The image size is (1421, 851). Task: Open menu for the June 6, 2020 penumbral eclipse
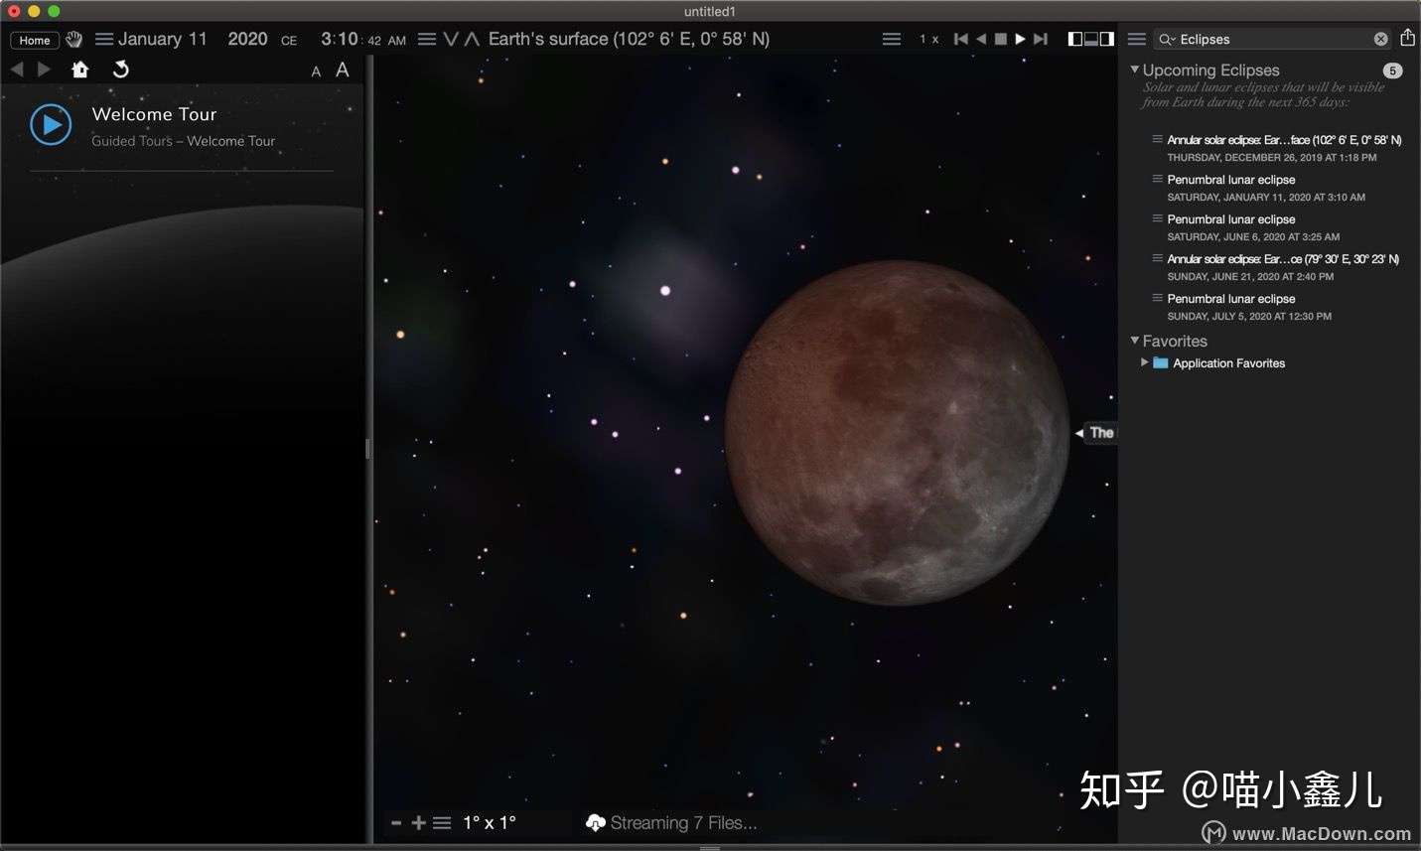[x=1157, y=218]
